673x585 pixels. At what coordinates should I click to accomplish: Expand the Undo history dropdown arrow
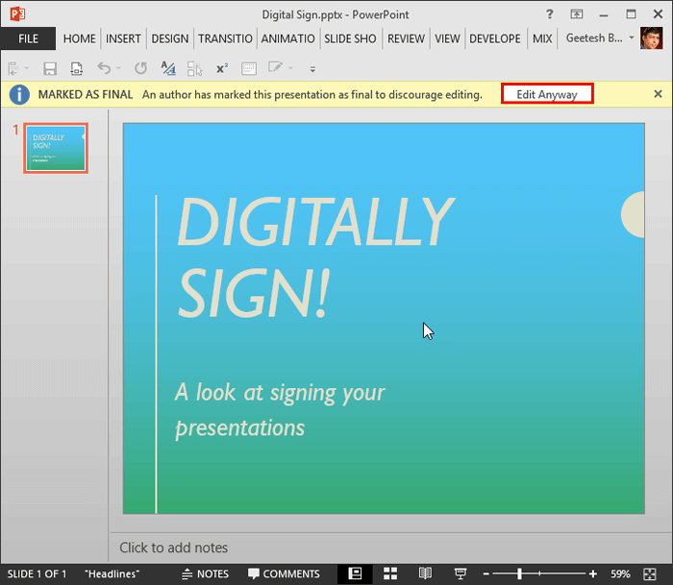tap(118, 68)
